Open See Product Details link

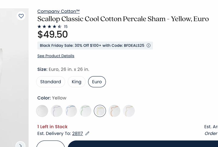pyautogui.click(x=56, y=56)
